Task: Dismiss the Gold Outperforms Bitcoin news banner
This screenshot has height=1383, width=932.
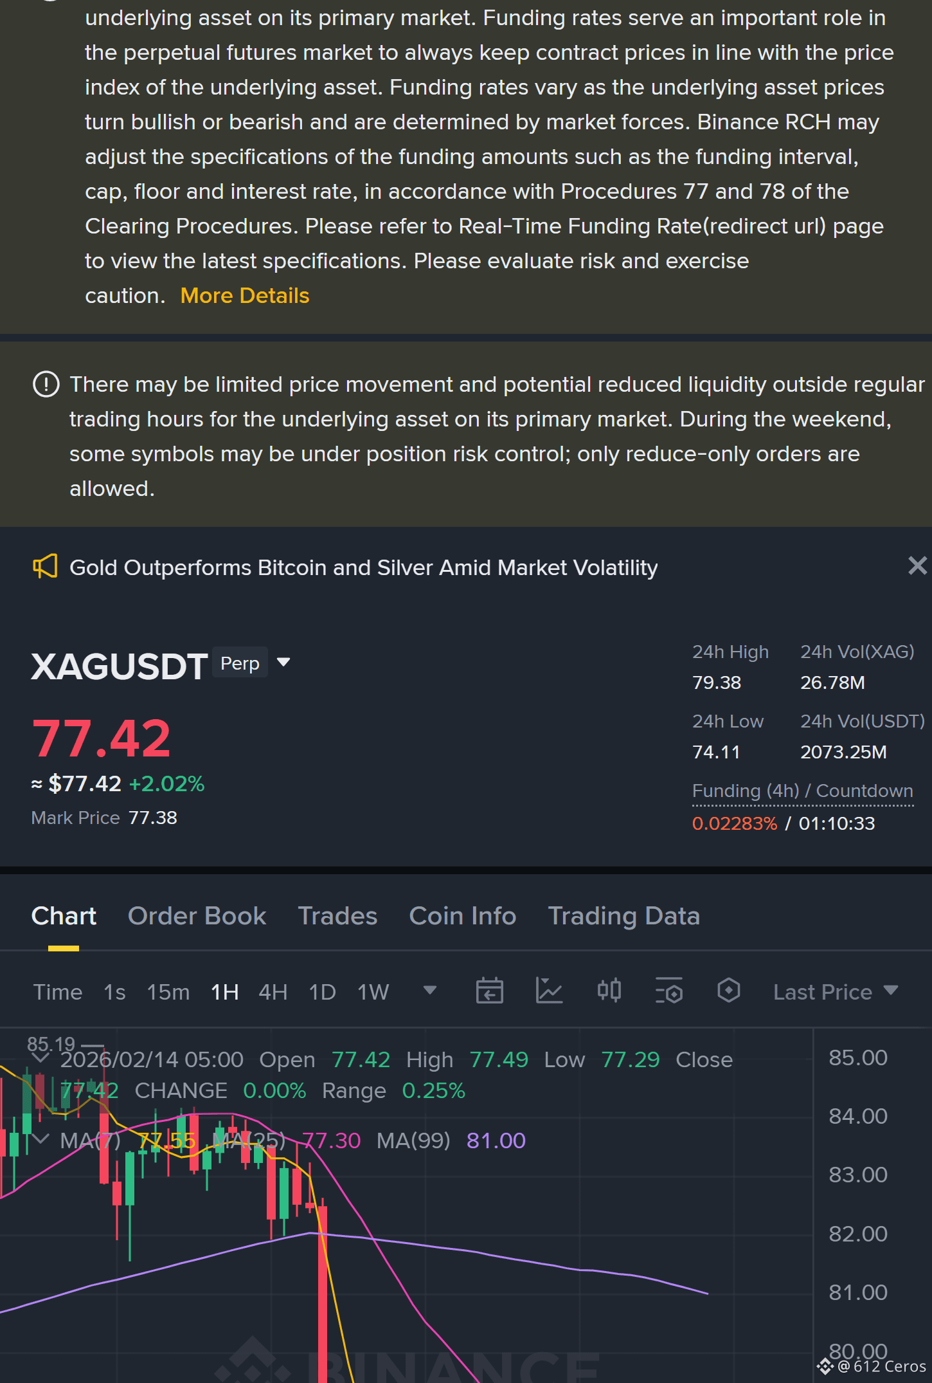Action: tap(917, 565)
